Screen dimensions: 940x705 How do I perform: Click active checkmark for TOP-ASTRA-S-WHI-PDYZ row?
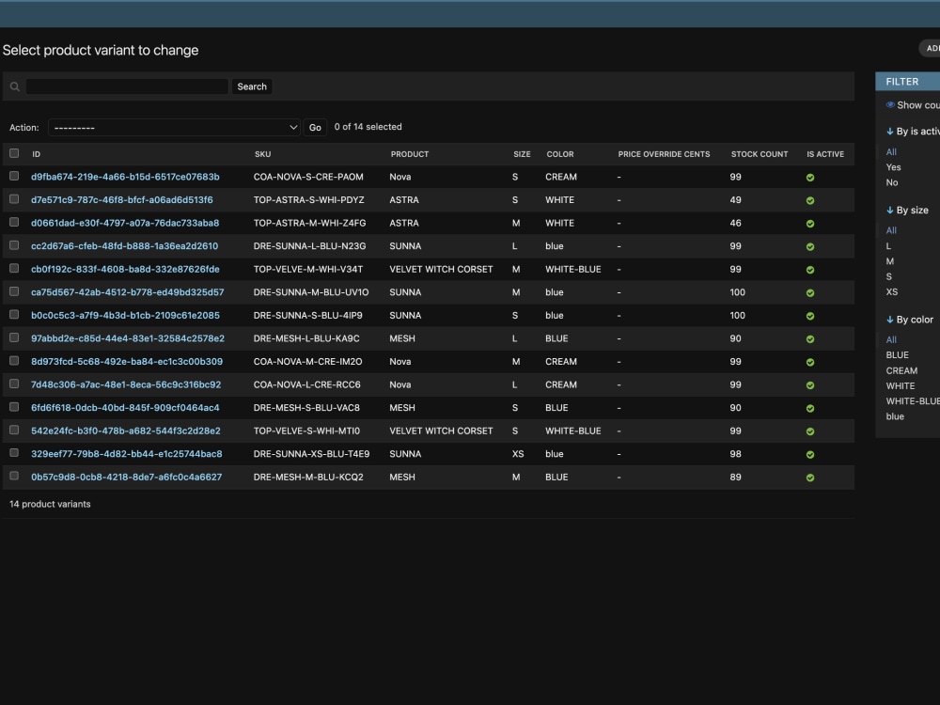810,201
